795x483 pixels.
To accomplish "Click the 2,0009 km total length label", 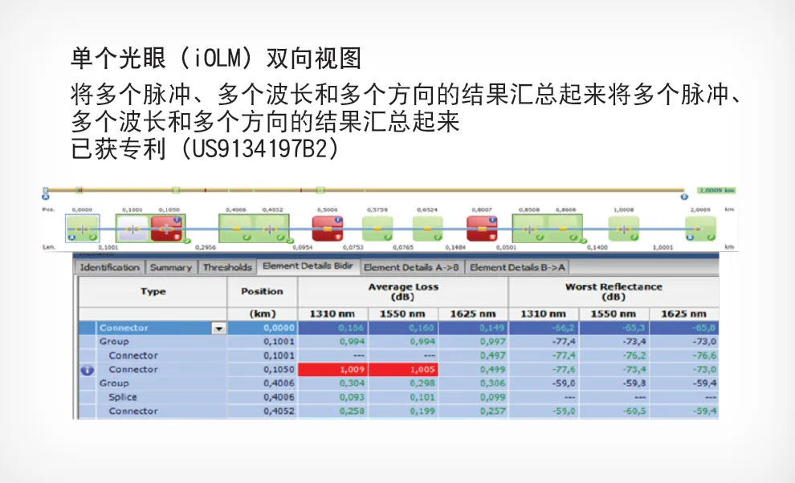I will (716, 191).
